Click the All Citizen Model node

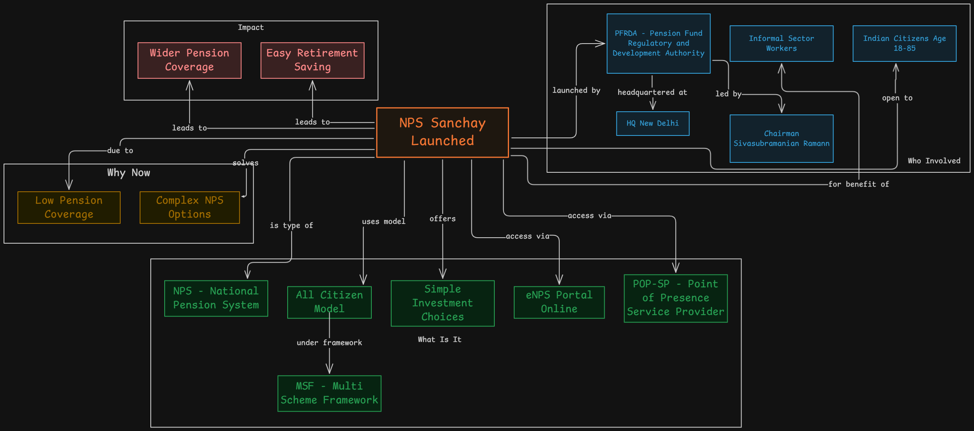[329, 302]
